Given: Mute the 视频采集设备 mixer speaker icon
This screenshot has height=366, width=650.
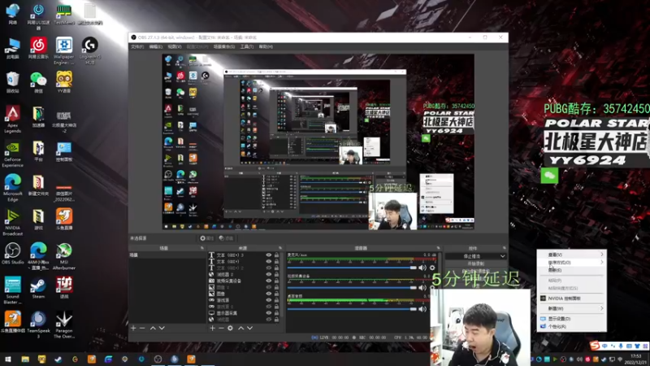Looking at the screenshot, I should [422, 288].
